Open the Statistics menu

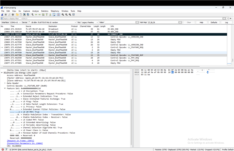(45, 11)
